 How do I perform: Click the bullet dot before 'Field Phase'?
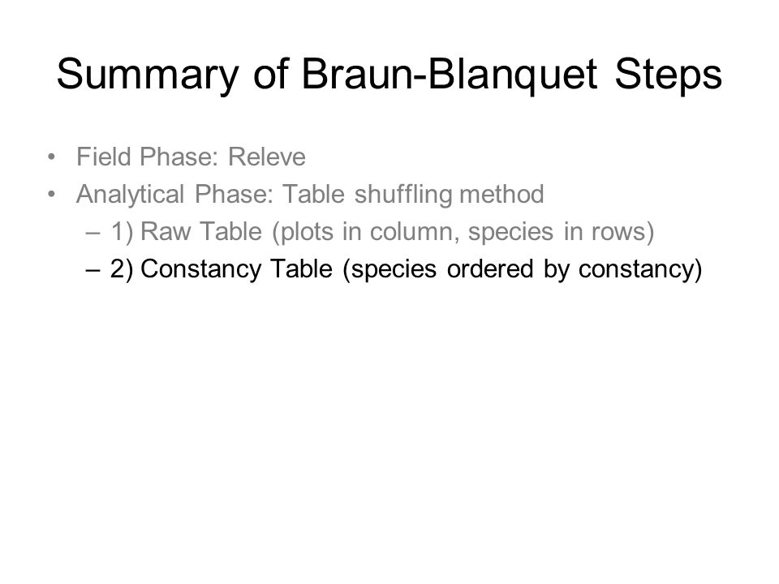[x=51, y=157]
